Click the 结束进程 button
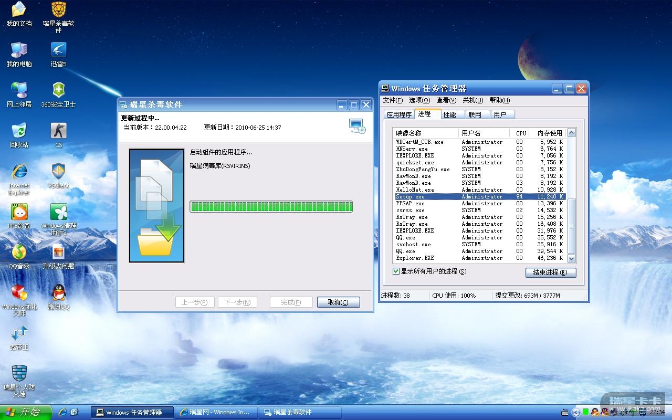 (550, 272)
